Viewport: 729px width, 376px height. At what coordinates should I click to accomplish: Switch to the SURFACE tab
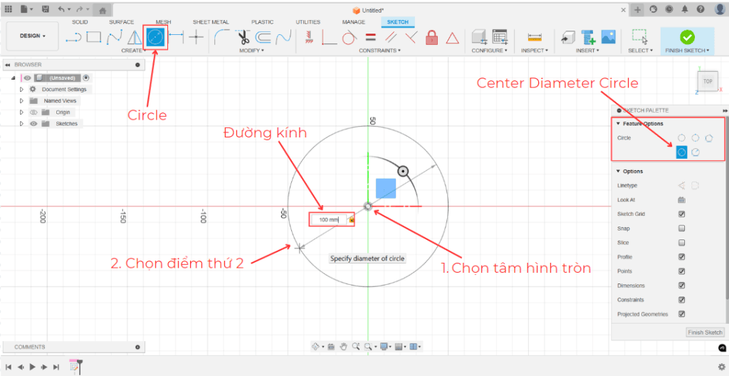tap(121, 22)
